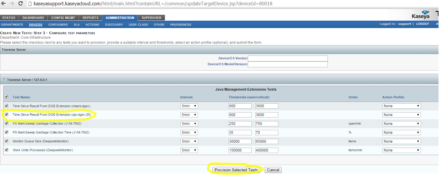The height and width of the screenshot is (176, 440).
Task: Open DEVICES submenu
Action: 36,25
